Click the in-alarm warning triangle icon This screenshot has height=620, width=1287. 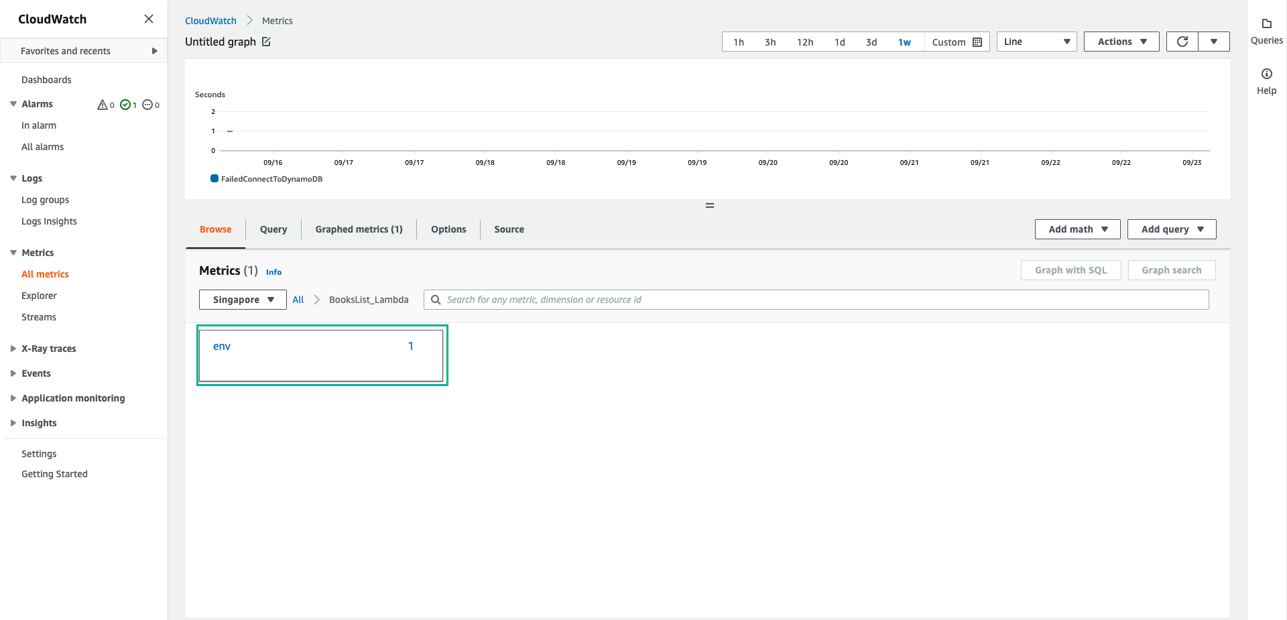pos(103,105)
